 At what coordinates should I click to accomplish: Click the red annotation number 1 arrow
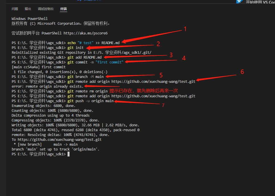(x=185, y=29)
